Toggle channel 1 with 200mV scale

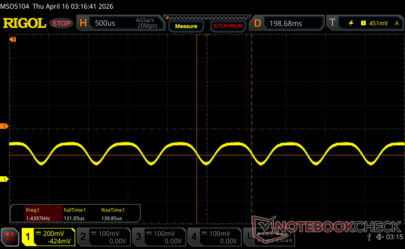point(48,237)
